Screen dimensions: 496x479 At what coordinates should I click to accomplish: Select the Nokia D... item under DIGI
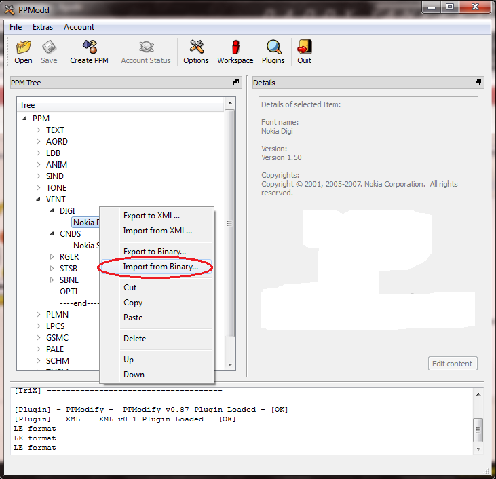pos(86,223)
